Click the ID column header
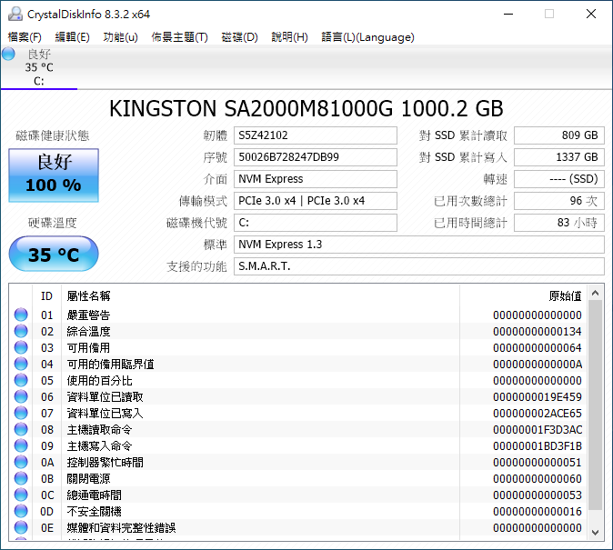This screenshot has height=550, width=613. (x=46, y=296)
